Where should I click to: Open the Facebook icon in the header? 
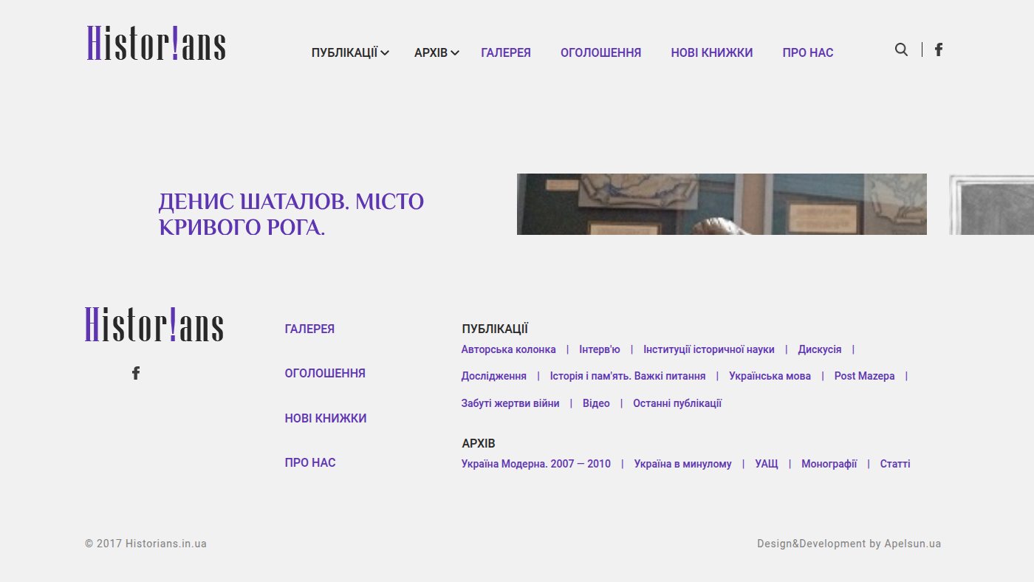point(939,49)
